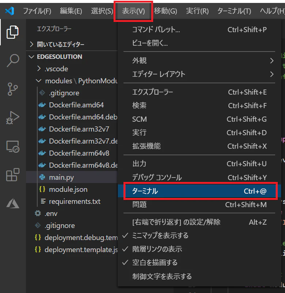Click the VS Code logo icon
The width and height of the screenshot is (285, 293).
click(10, 11)
